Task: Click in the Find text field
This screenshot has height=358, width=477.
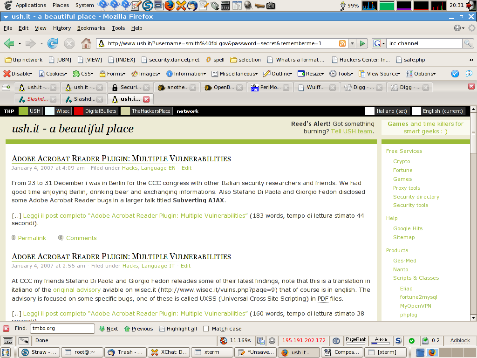Action: pos(62,329)
